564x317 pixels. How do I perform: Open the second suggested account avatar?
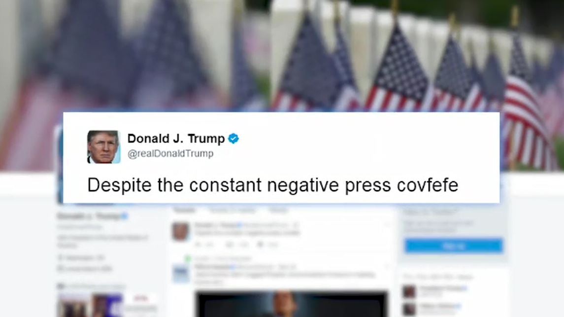(409, 309)
